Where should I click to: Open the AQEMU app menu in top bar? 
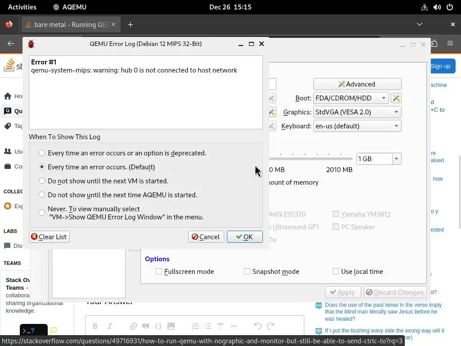(70, 7)
